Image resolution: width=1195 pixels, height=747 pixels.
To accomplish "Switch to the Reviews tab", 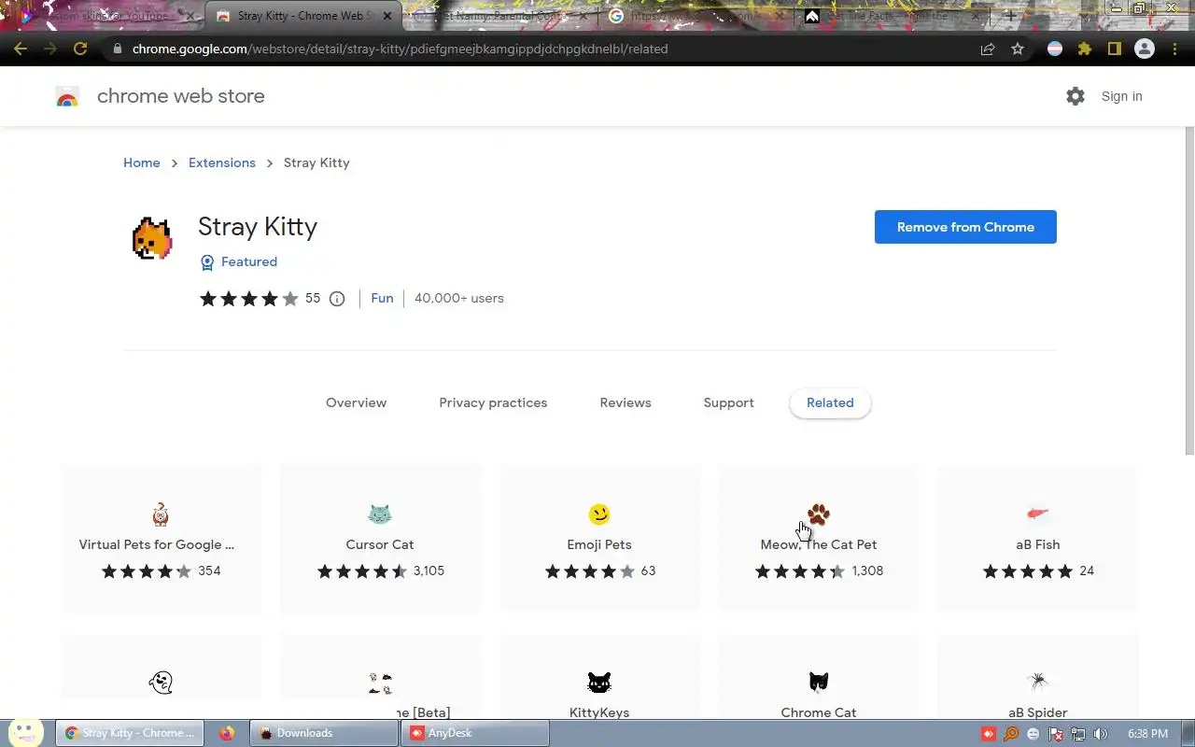I will point(626,402).
